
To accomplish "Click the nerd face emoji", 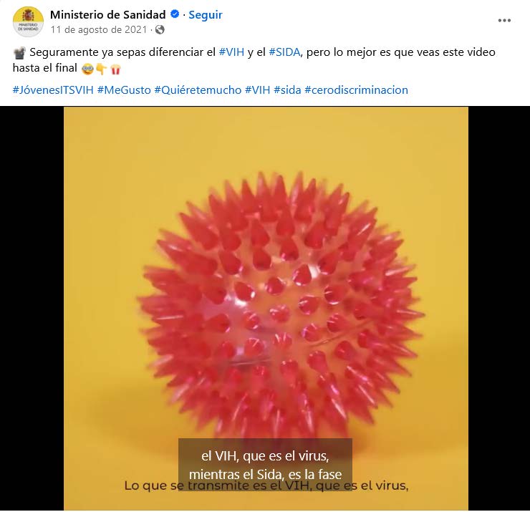I will point(87,69).
